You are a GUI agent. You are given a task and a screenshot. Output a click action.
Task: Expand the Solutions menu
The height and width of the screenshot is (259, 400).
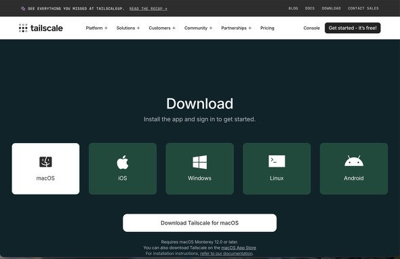click(128, 28)
